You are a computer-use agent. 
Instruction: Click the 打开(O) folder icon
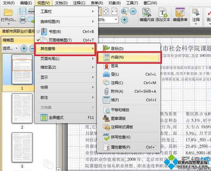coord(8,12)
